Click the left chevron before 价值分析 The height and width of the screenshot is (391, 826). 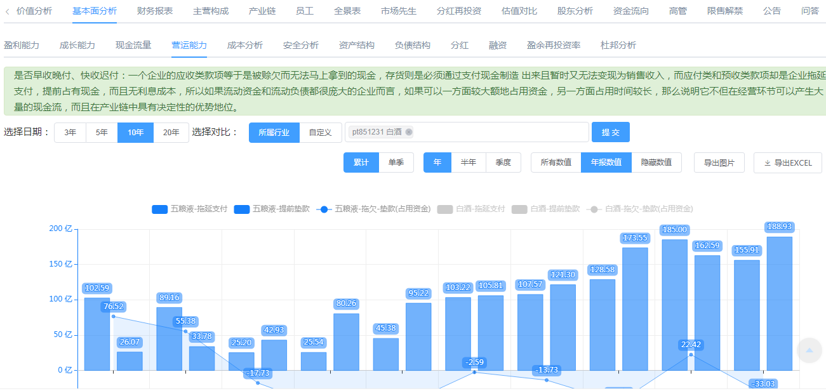(7, 11)
